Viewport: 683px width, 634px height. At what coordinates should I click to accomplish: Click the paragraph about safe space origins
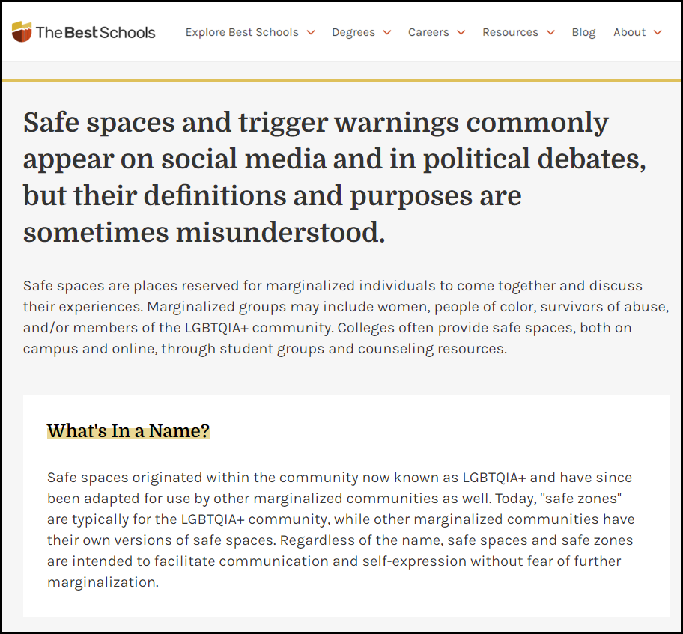coord(341,529)
